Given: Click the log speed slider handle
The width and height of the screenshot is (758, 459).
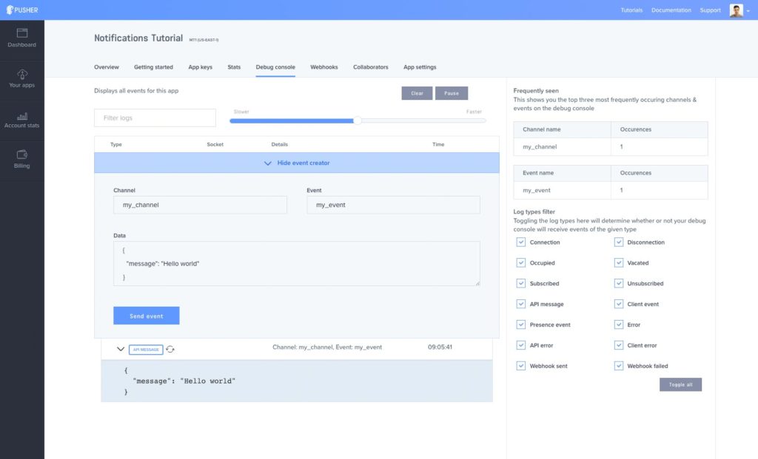Looking at the screenshot, I should [x=358, y=120].
